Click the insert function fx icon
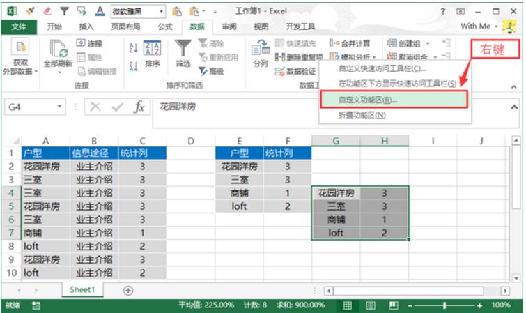526x313 pixels. click(139, 107)
